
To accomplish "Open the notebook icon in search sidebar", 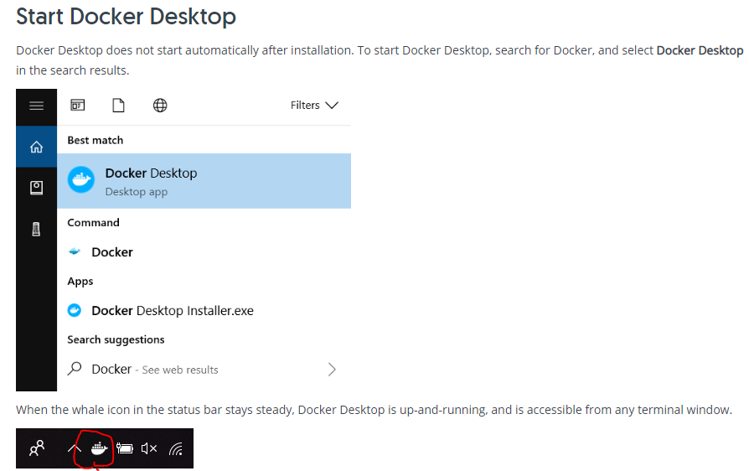I will tap(36, 188).
